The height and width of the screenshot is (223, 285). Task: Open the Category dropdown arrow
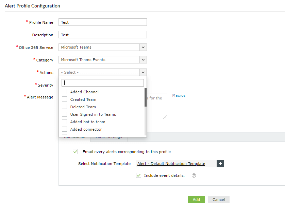point(143,60)
